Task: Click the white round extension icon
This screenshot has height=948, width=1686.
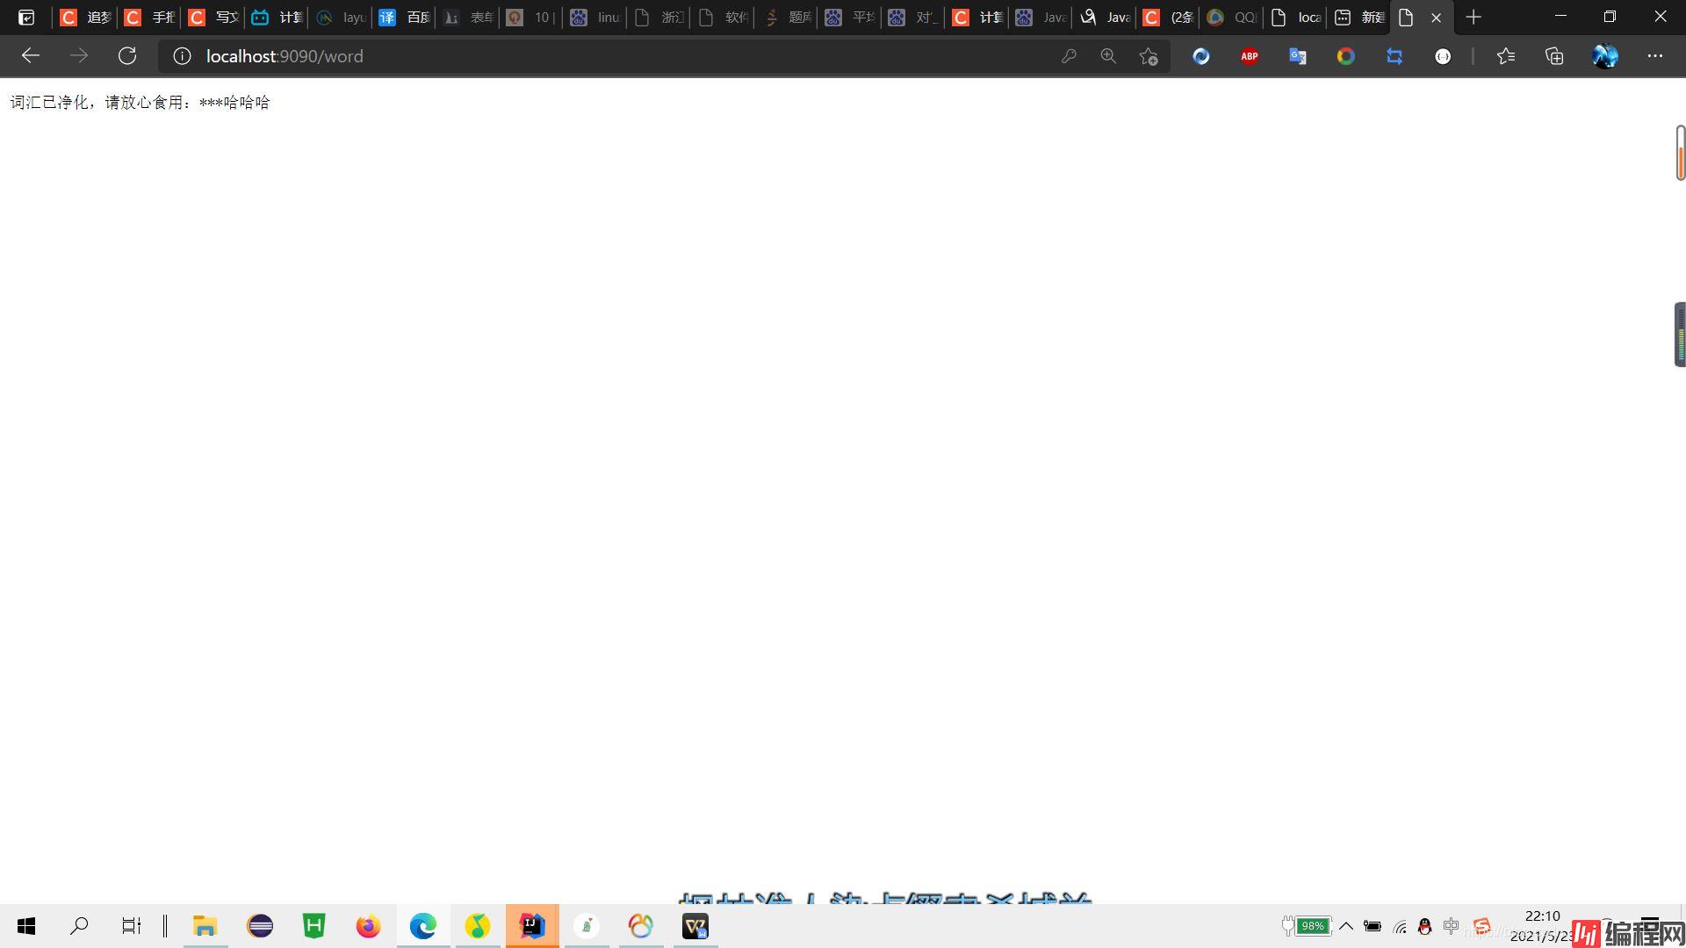Action: (x=1443, y=56)
